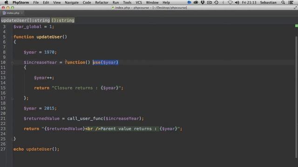
Task: Click the Wi-Fi status icon
Action: pyautogui.click(x=230, y=2)
